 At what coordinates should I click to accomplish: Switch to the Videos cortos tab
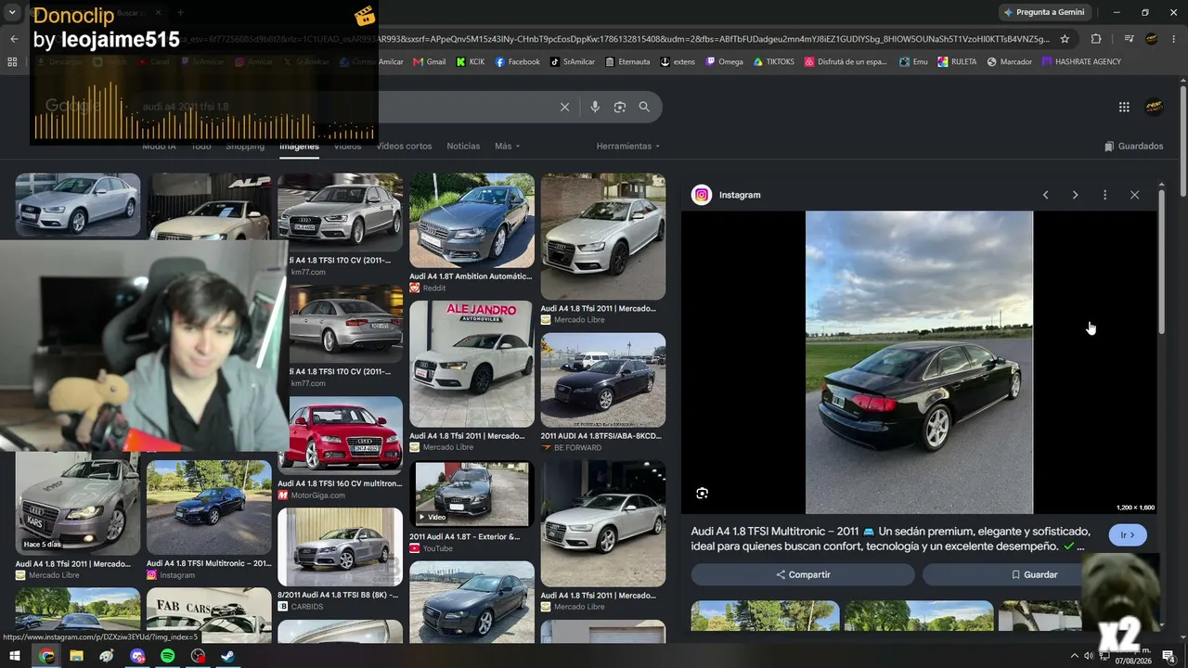404,146
